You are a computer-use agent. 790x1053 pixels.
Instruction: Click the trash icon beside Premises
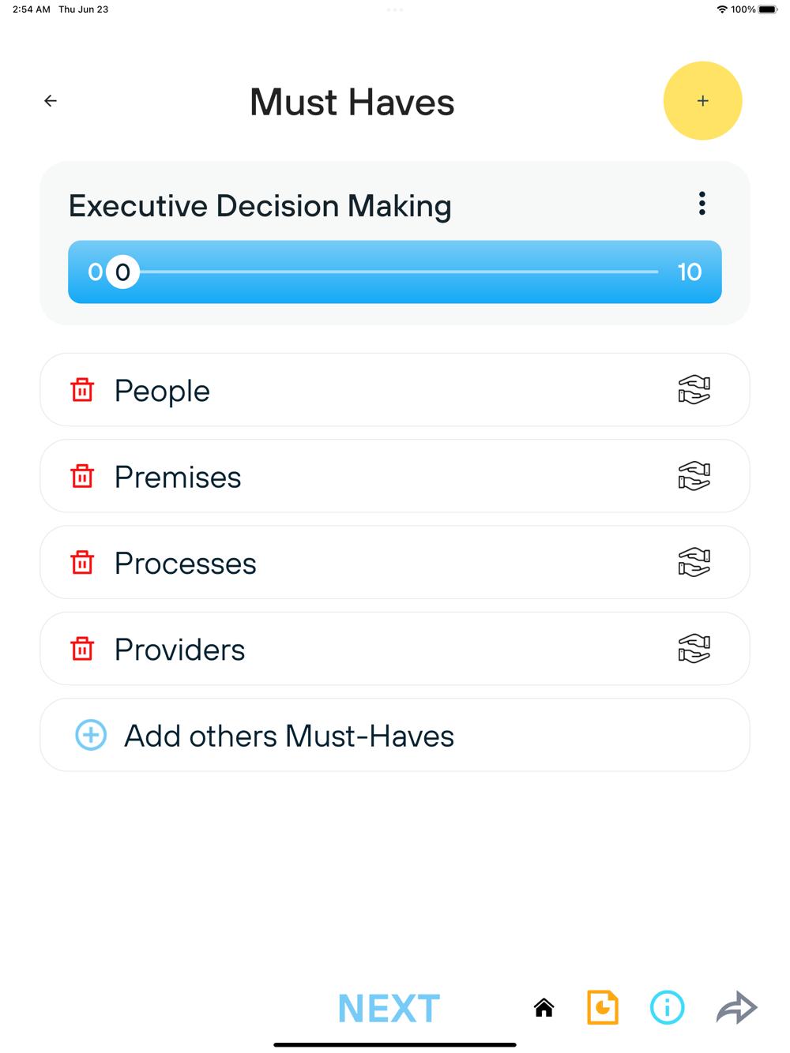pyautogui.click(x=82, y=476)
